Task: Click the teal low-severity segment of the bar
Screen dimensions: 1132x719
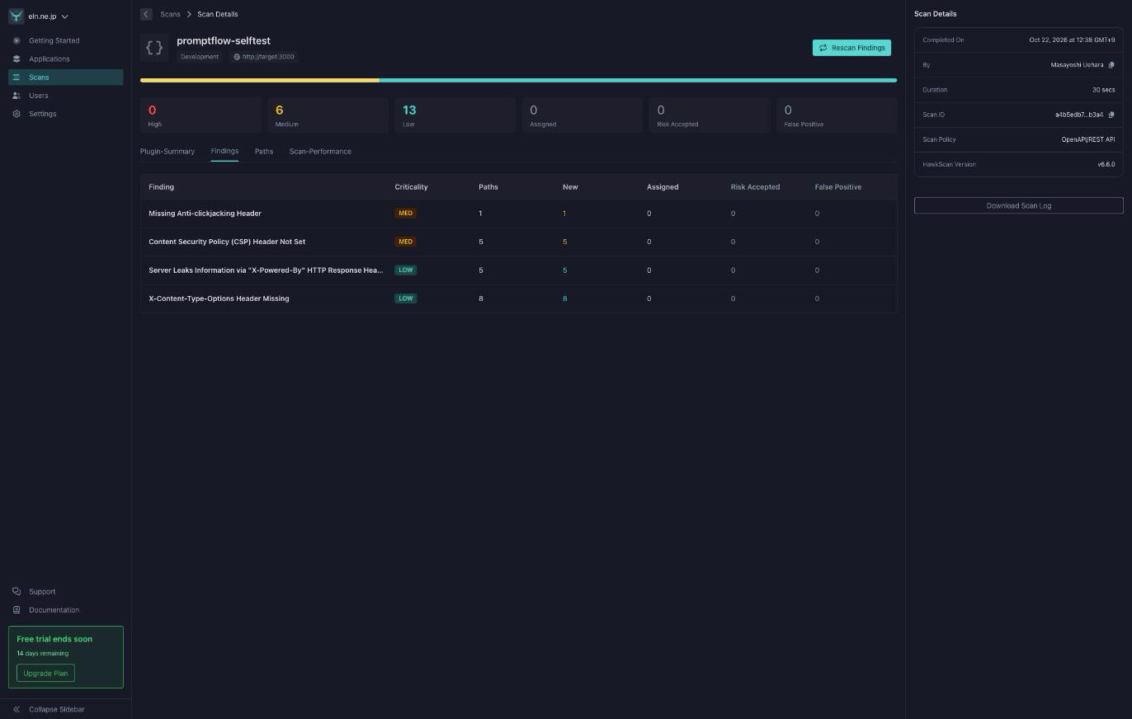Action: click(x=638, y=81)
